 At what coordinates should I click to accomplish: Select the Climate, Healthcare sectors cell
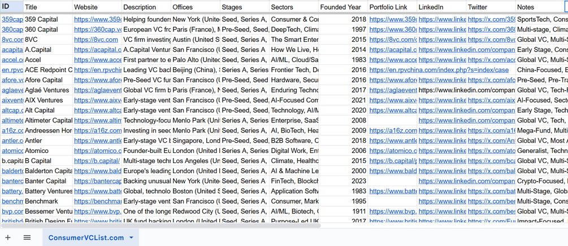click(294, 161)
